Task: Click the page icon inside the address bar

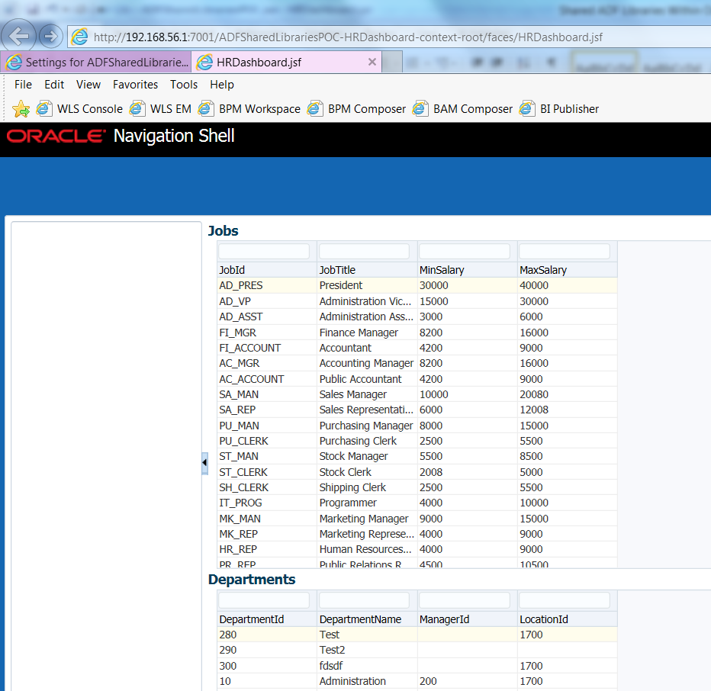Action: [x=79, y=36]
